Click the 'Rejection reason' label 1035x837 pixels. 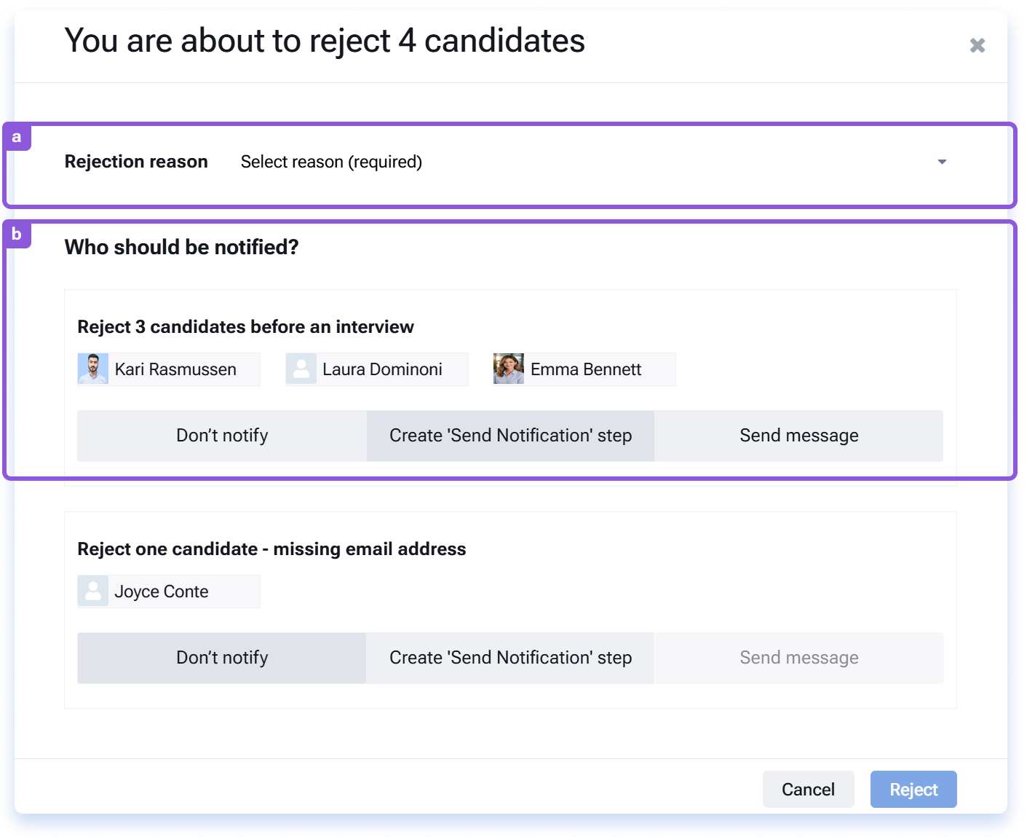pos(136,162)
